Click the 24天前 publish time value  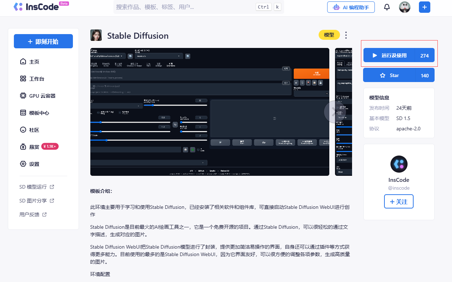pos(404,108)
